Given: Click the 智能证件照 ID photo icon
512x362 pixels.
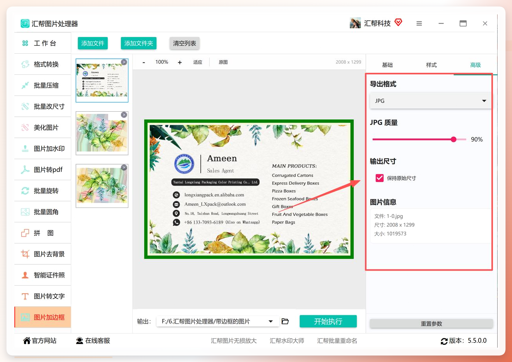Looking at the screenshot, I should pos(25,275).
